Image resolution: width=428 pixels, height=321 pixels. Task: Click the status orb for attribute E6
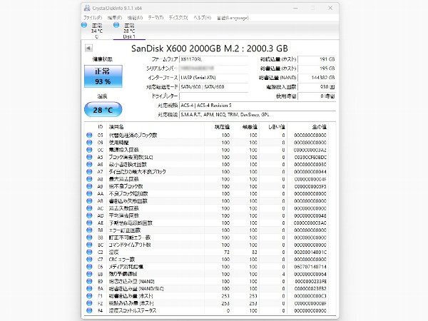click(x=89, y=267)
